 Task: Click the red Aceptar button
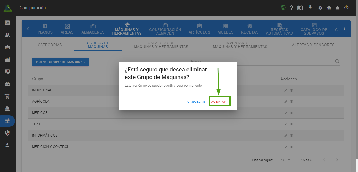click(219, 102)
